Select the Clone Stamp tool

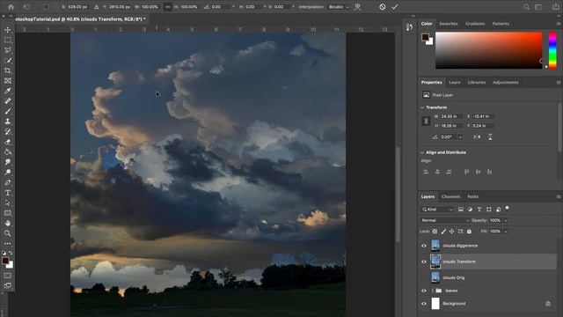click(x=8, y=122)
